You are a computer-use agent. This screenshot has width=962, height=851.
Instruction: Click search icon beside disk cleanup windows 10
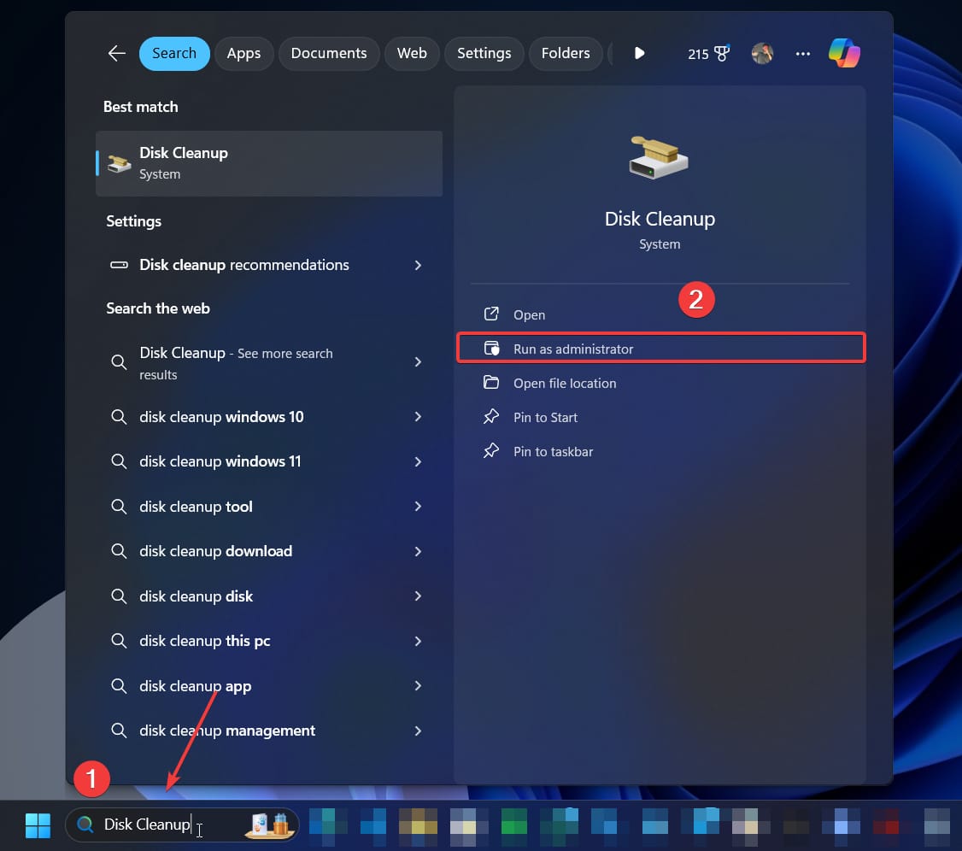(119, 417)
